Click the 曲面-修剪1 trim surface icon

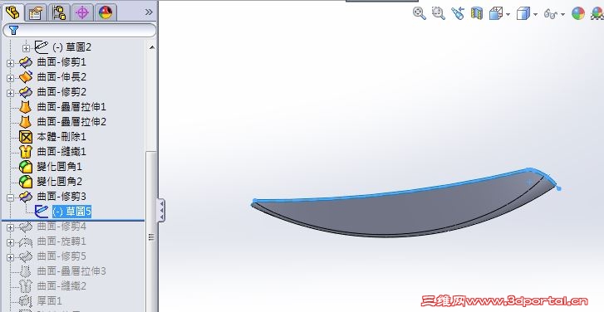point(26,62)
